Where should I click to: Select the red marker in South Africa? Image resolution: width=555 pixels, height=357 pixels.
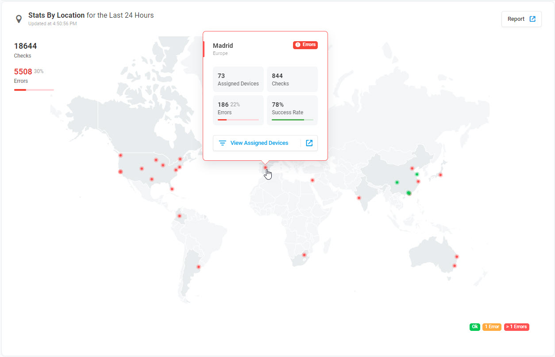coord(304,255)
